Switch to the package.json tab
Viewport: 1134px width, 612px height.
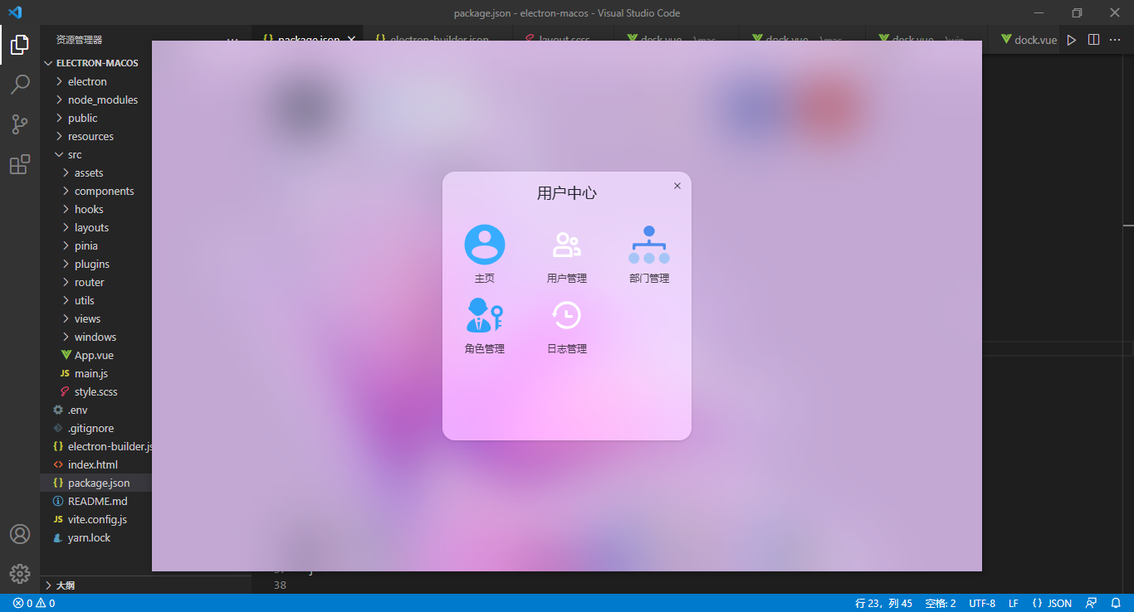(x=307, y=39)
